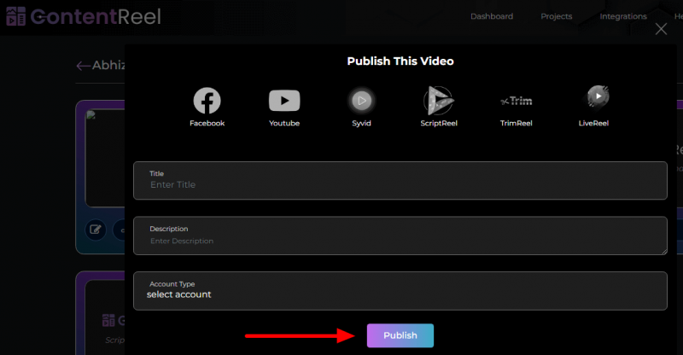Go back using the arrow beside Abhiz

tap(83, 66)
